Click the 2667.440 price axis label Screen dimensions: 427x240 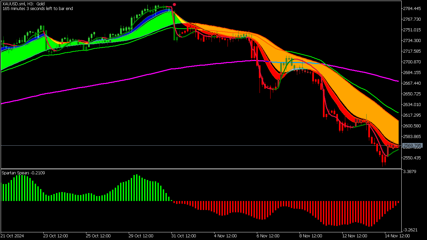(x=412, y=83)
